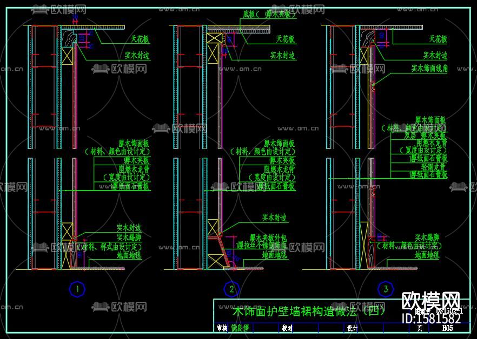Select the 1厚拉丝不锈钢饰面 label in detail 2

coord(262,246)
